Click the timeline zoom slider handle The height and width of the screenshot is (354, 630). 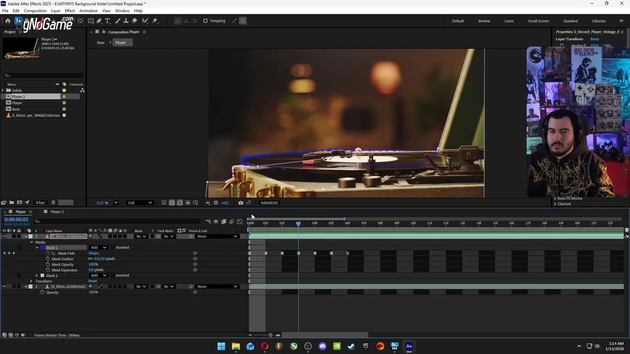click(x=270, y=335)
